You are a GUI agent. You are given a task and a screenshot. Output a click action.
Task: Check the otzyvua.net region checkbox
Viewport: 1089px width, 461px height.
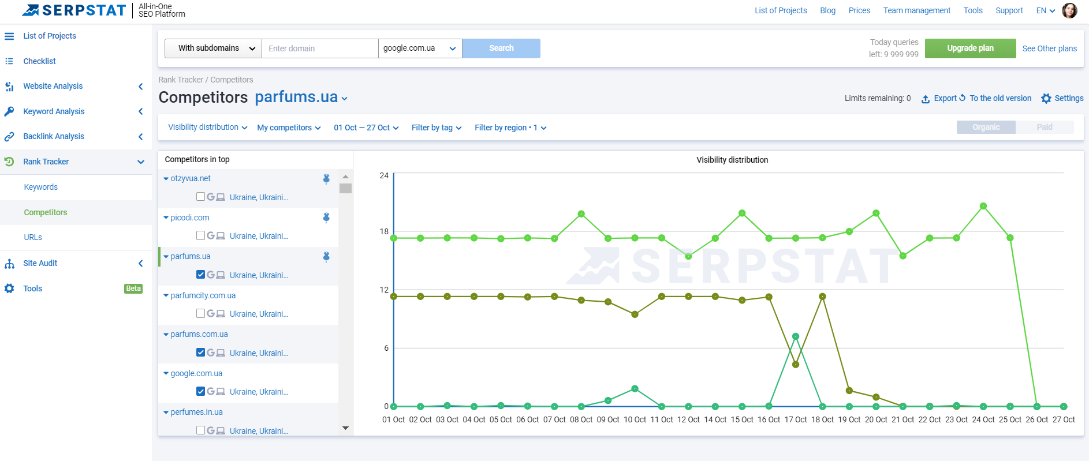coord(200,197)
